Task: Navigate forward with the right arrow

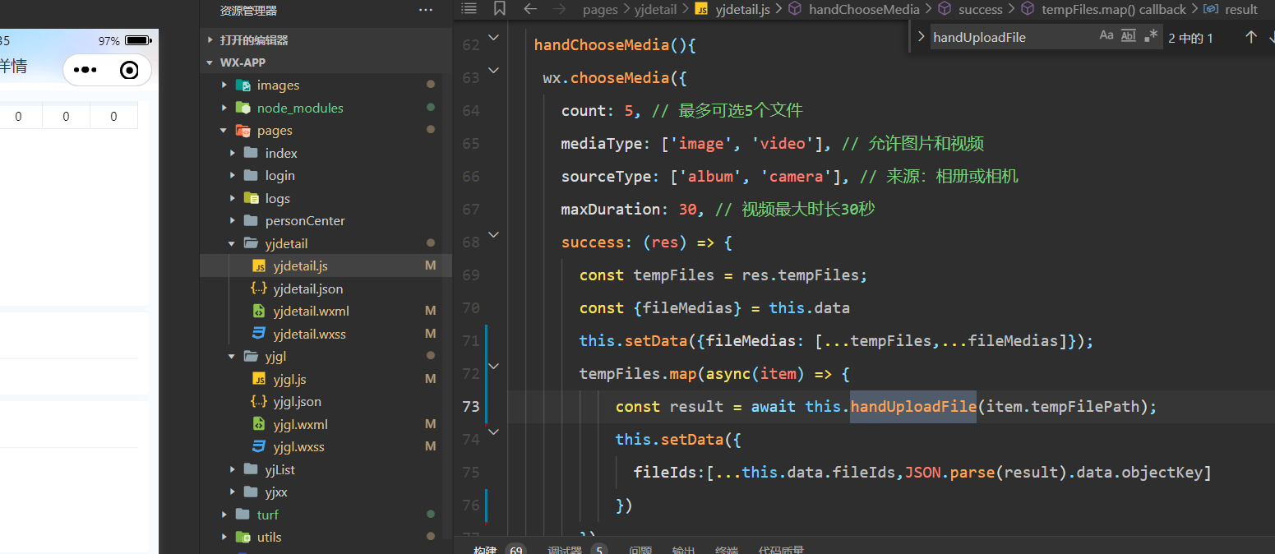Action: pos(559,9)
